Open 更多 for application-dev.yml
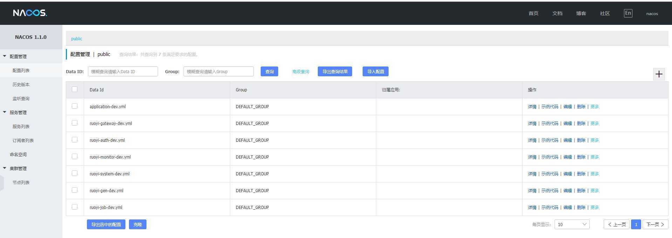 point(595,107)
